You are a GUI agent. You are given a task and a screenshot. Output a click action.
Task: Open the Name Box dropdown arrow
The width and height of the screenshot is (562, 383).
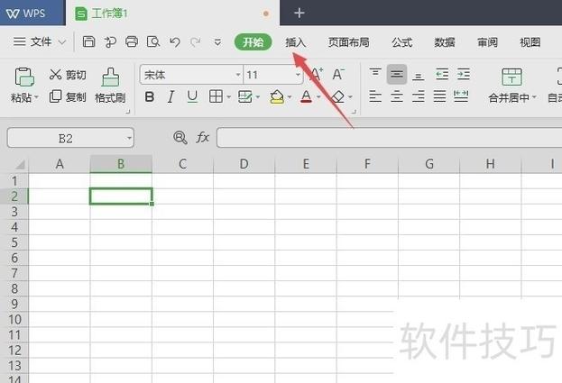tap(129, 138)
